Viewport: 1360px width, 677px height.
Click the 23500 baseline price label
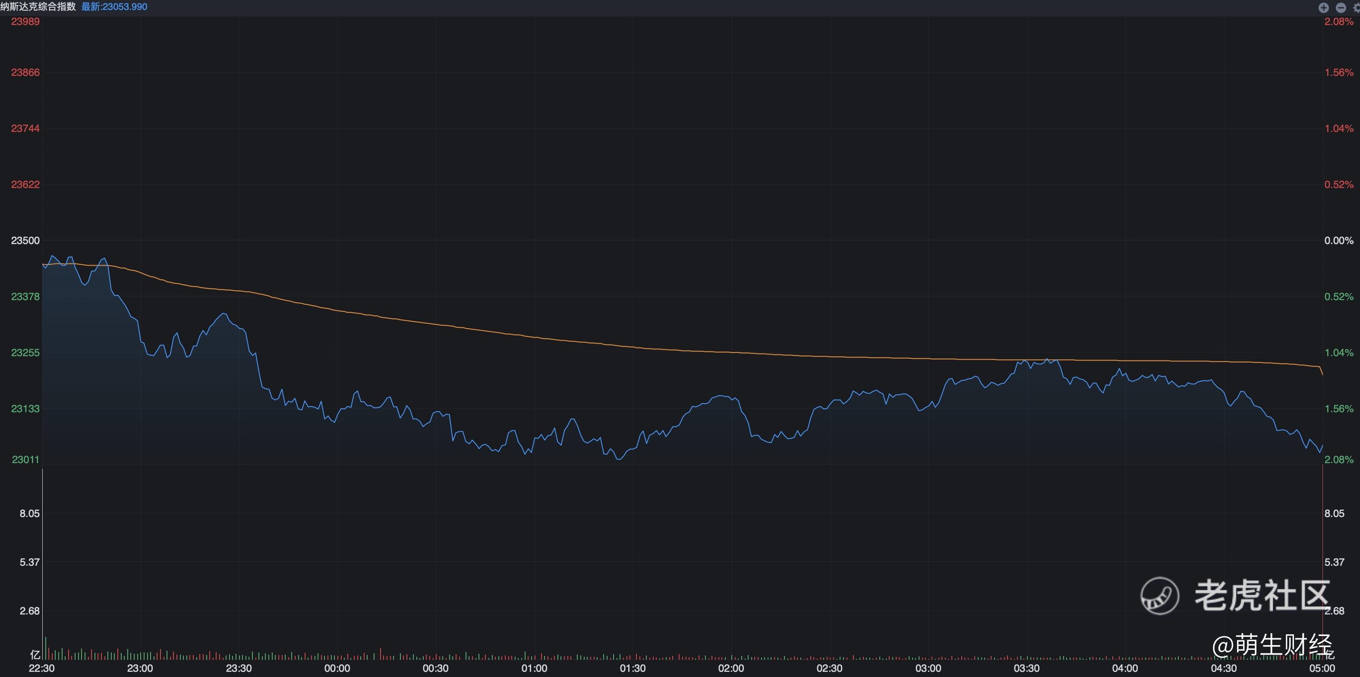click(25, 241)
